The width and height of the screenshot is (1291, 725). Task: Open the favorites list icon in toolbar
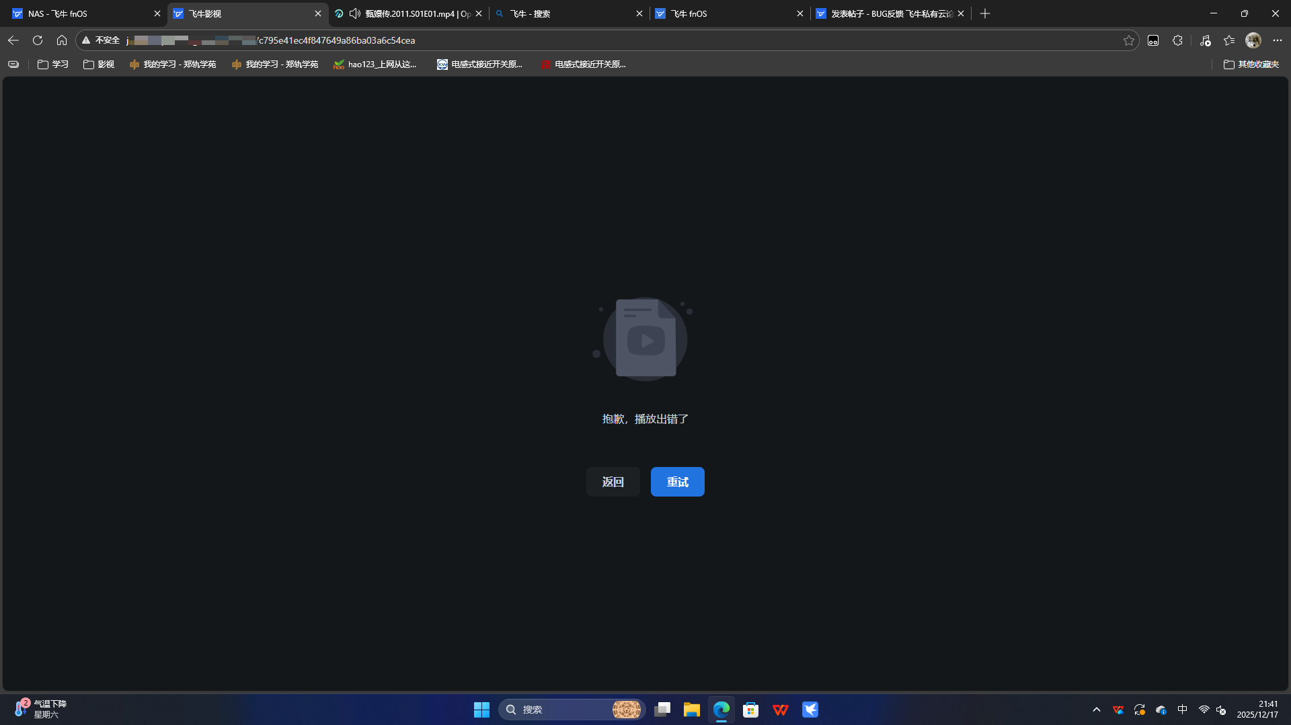click(x=1229, y=40)
